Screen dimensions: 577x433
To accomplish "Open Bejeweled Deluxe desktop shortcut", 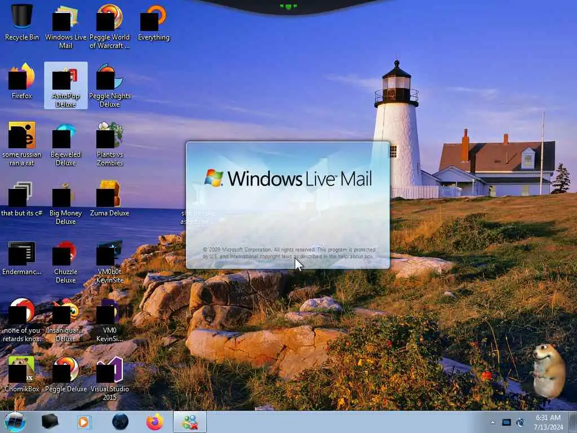I will click(x=65, y=144).
